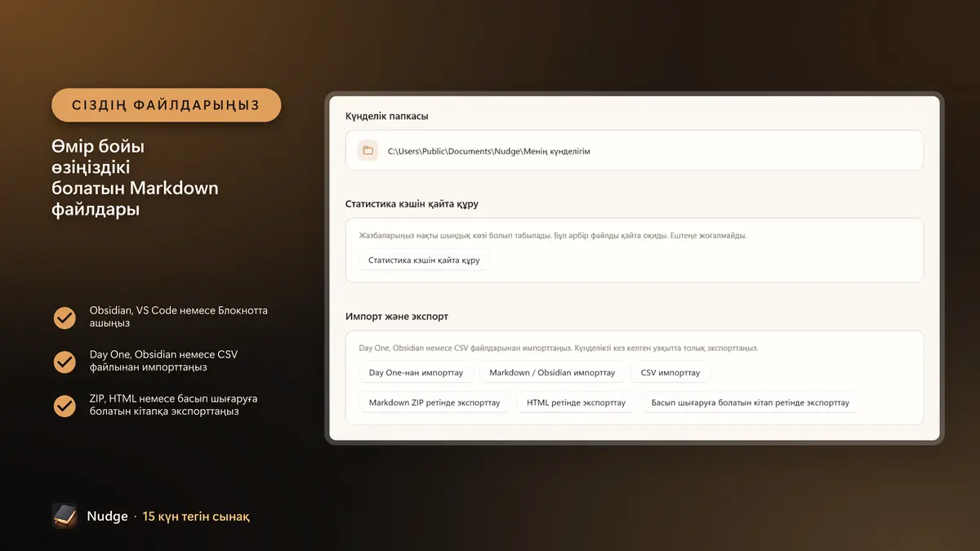Viewport: 980px width, 551px height.
Task: Click the 'Markdown / Obsidian импорттау' button
Action: pos(552,372)
